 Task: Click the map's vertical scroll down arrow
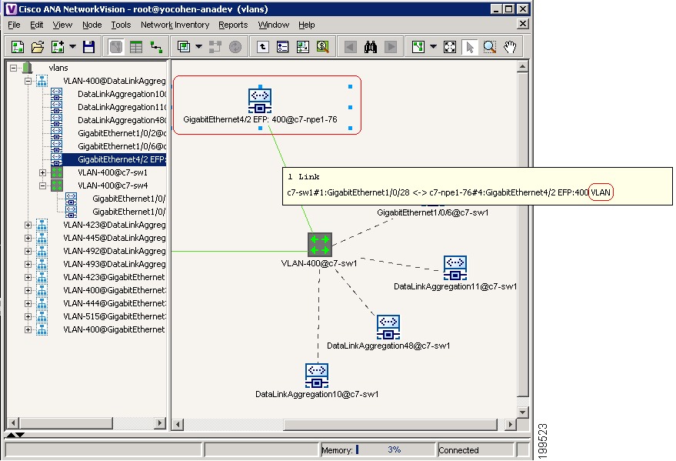(522, 412)
